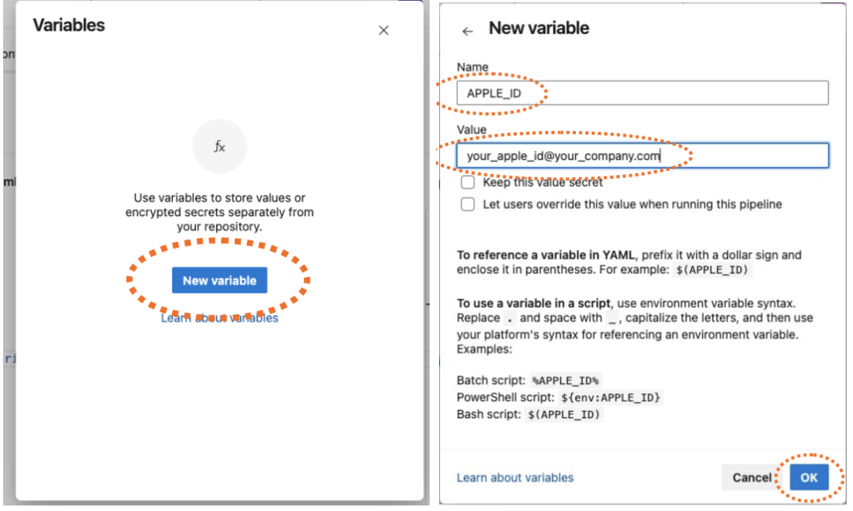Open Learn about variables link beside Cancel

pyautogui.click(x=515, y=477)
